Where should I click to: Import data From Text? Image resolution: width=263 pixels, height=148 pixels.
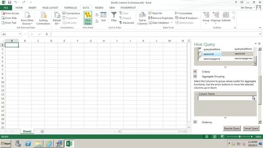coord(9,23)
